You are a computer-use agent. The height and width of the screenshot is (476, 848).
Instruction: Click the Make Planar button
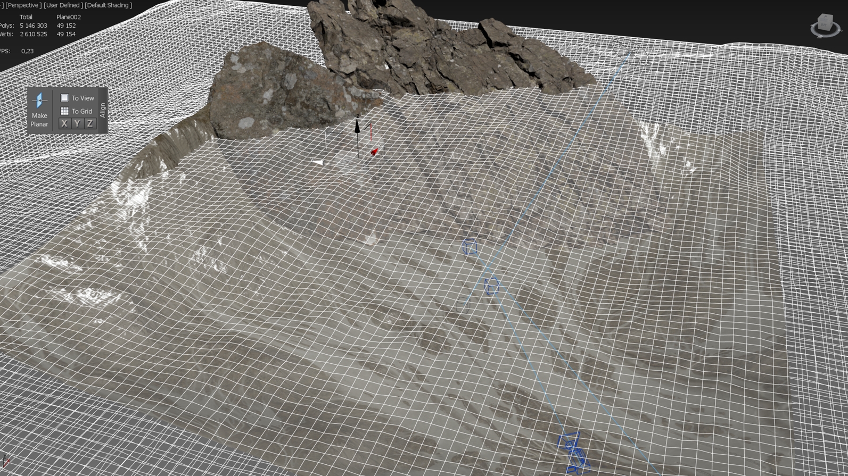pos(39,110)
